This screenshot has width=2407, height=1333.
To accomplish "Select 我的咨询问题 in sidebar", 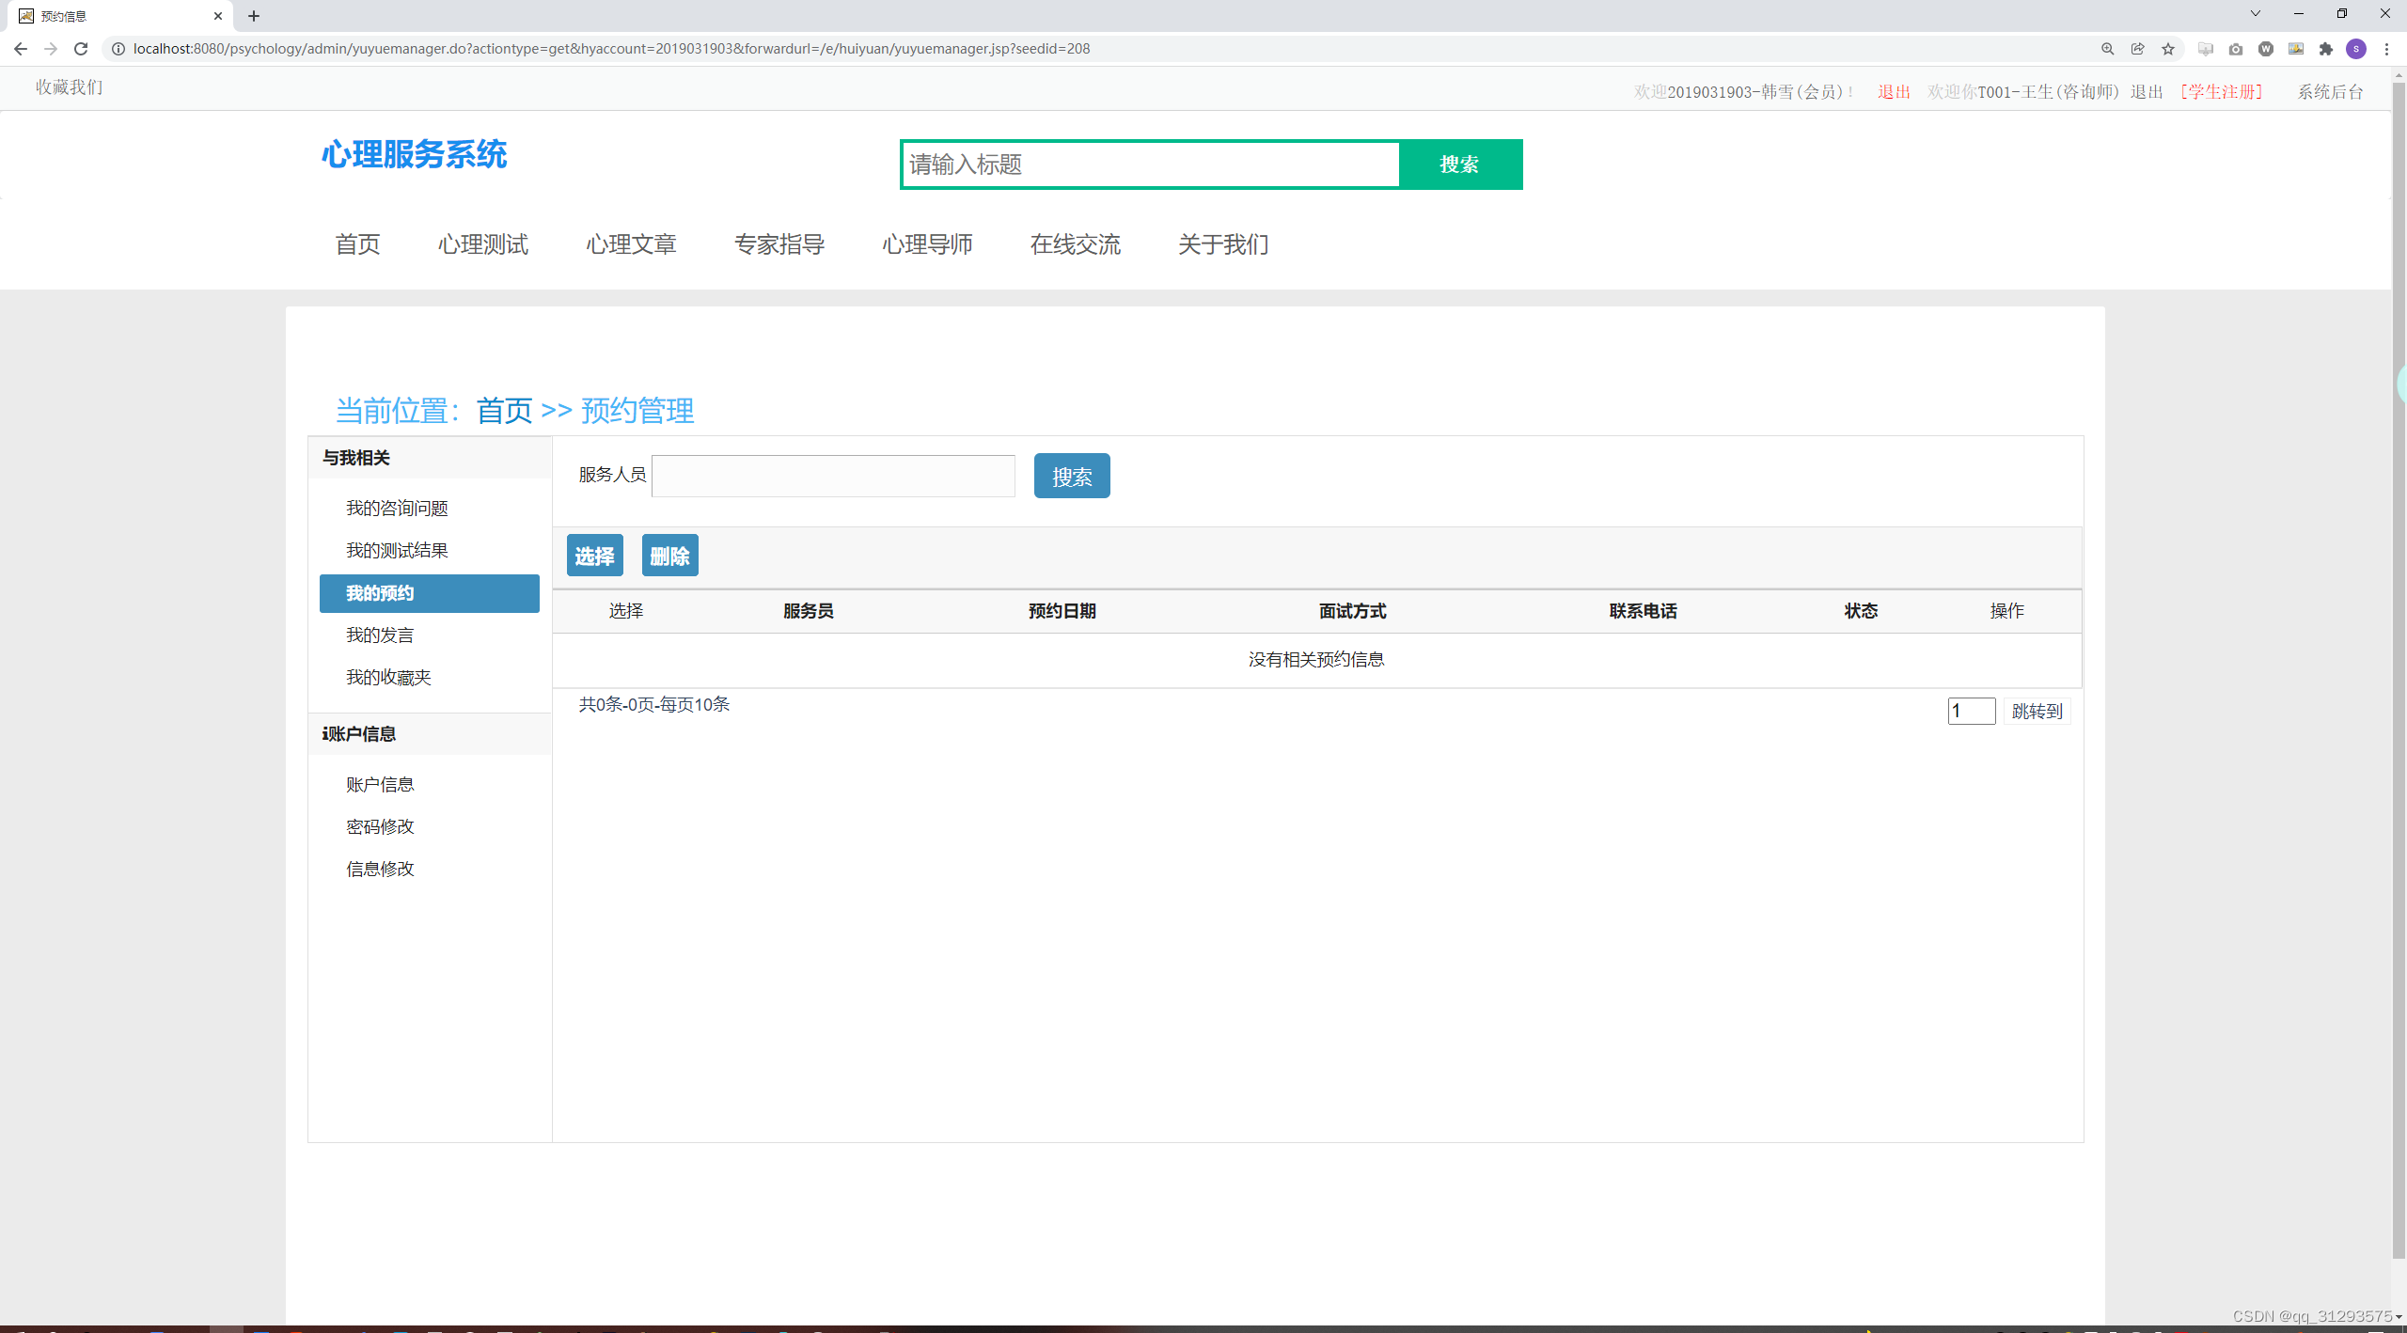I will (x=397, y=509).
